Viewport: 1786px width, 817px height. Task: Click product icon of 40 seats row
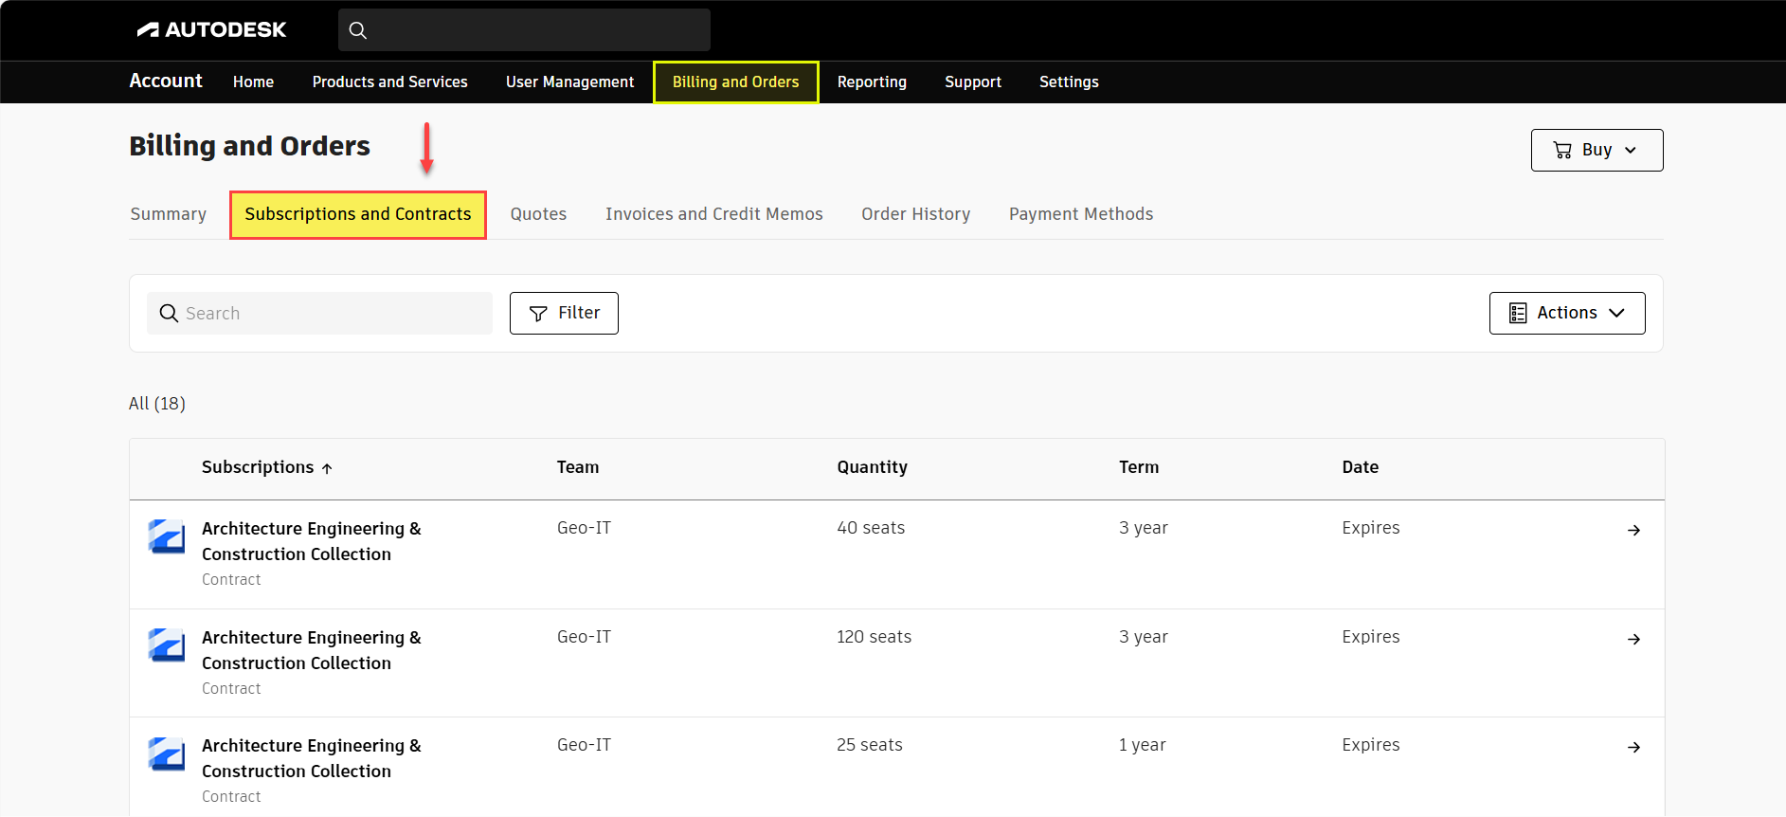click(167, 536)
